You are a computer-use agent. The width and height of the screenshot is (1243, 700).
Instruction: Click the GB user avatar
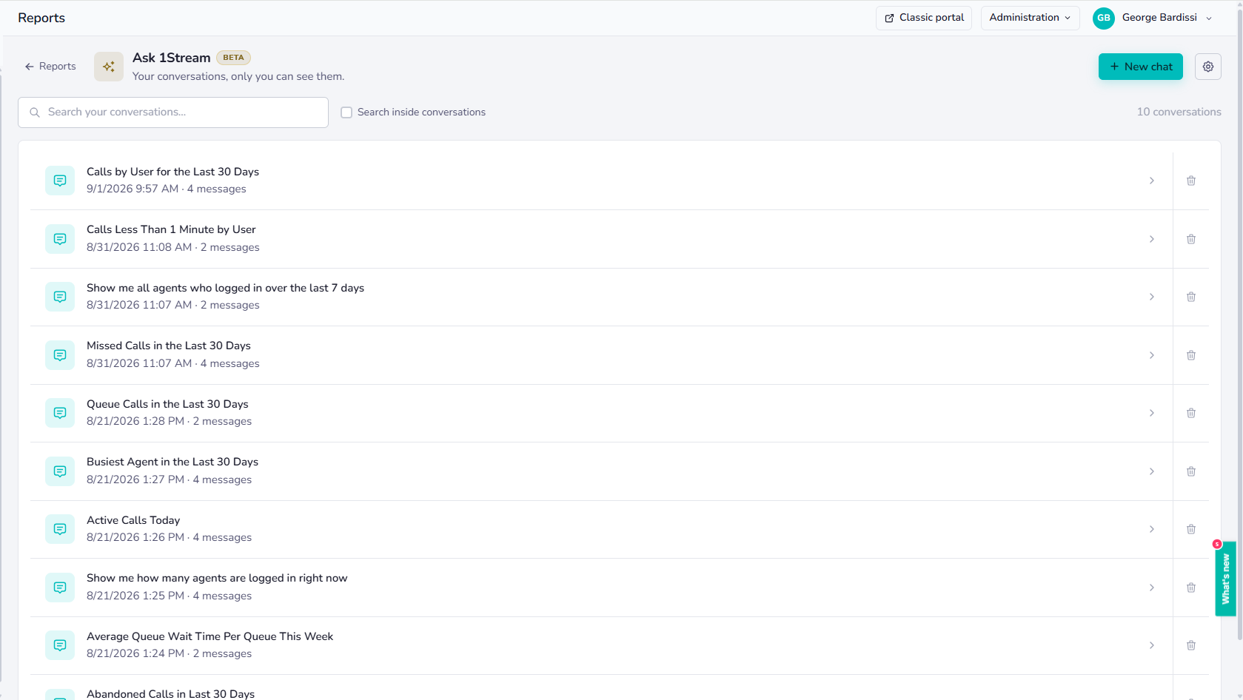(x=1104, y=18)
